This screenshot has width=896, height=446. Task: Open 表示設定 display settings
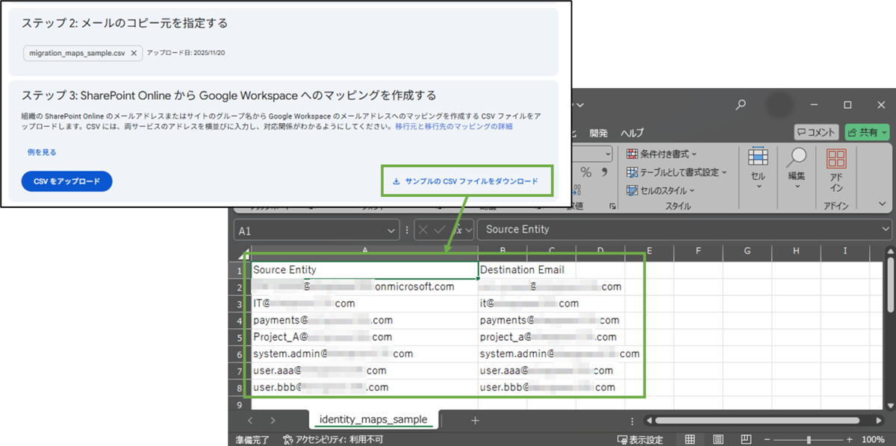pos(640,439)
